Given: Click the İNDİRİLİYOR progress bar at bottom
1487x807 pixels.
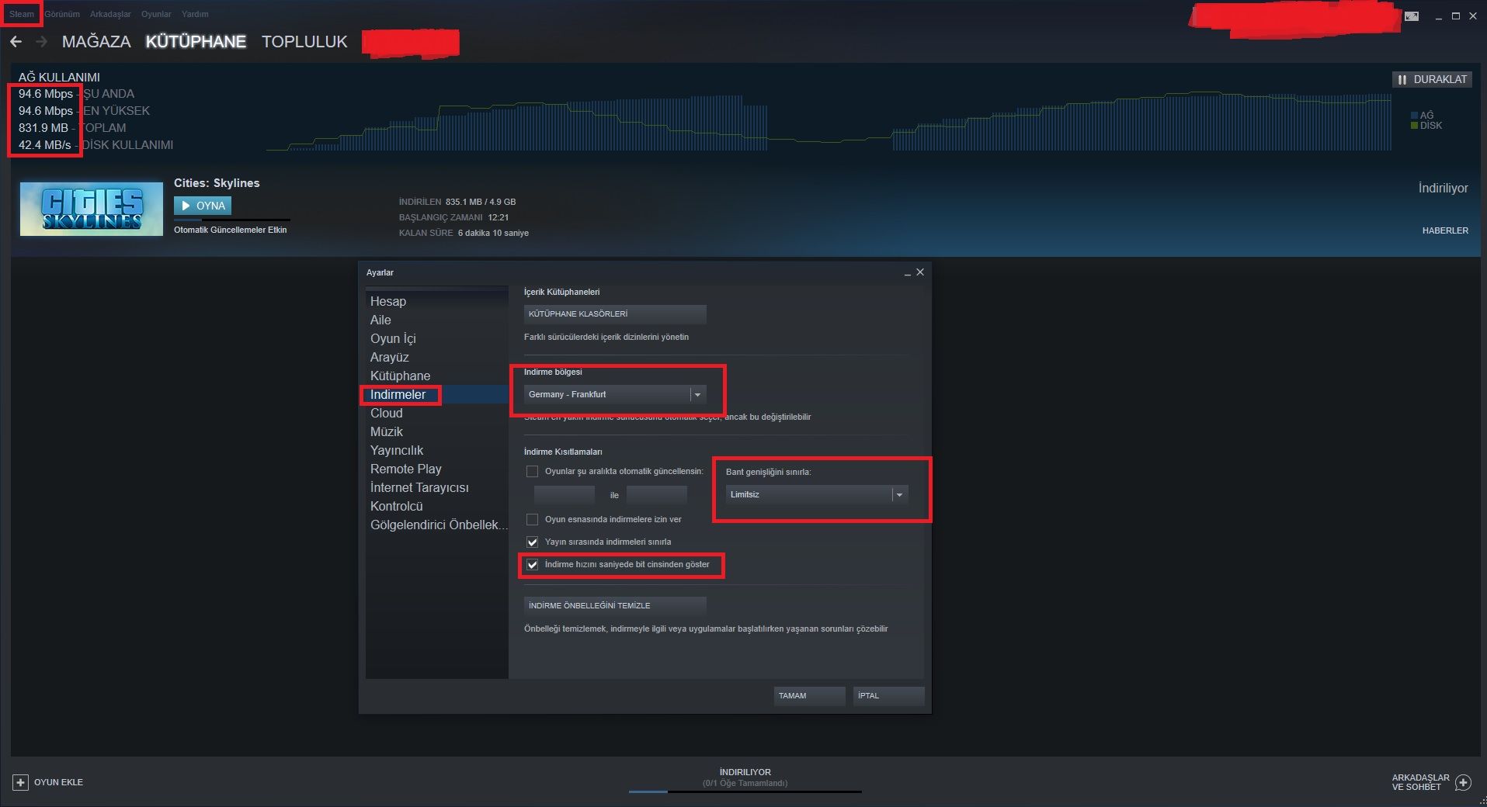Looking at the screenshot, I should tap(745, 791).
